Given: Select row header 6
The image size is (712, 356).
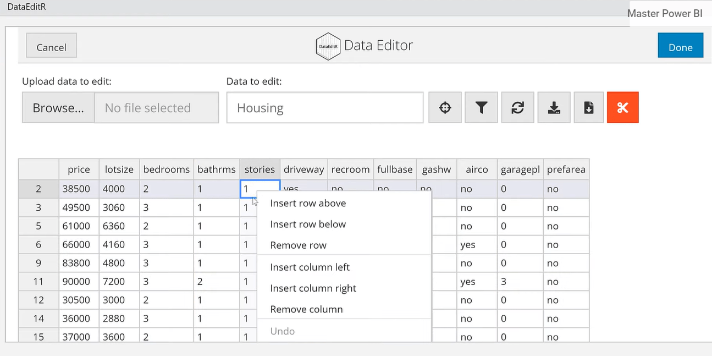Looking at the screenshot, I should tap(38, 244).
